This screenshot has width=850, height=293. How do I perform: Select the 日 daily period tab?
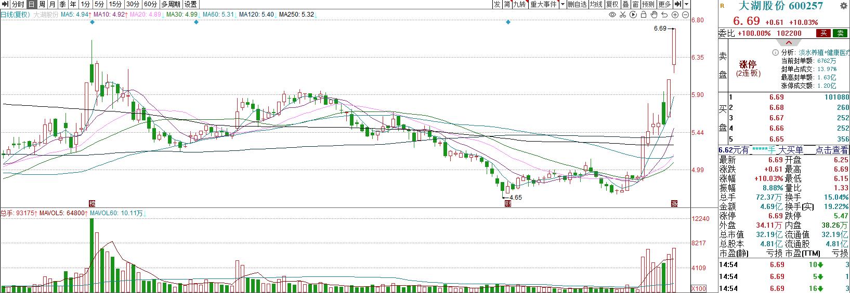click(x=31, y=4)
